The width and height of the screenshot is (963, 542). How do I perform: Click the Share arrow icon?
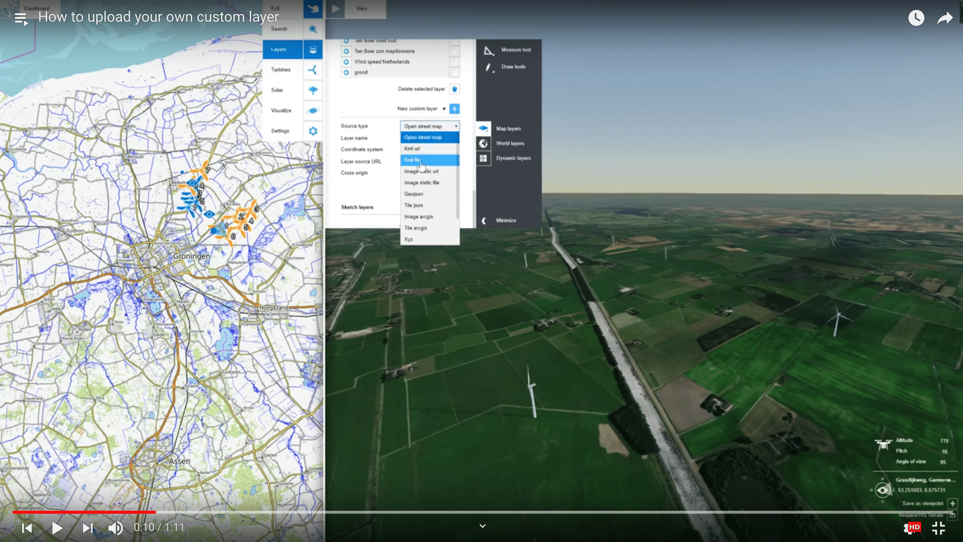coord(945,19)
